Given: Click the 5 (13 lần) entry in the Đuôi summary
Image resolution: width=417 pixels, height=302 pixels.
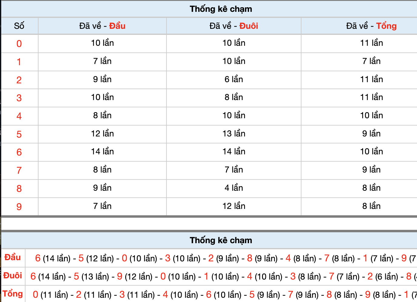Looking at the screenshot, I should point(91,277).
